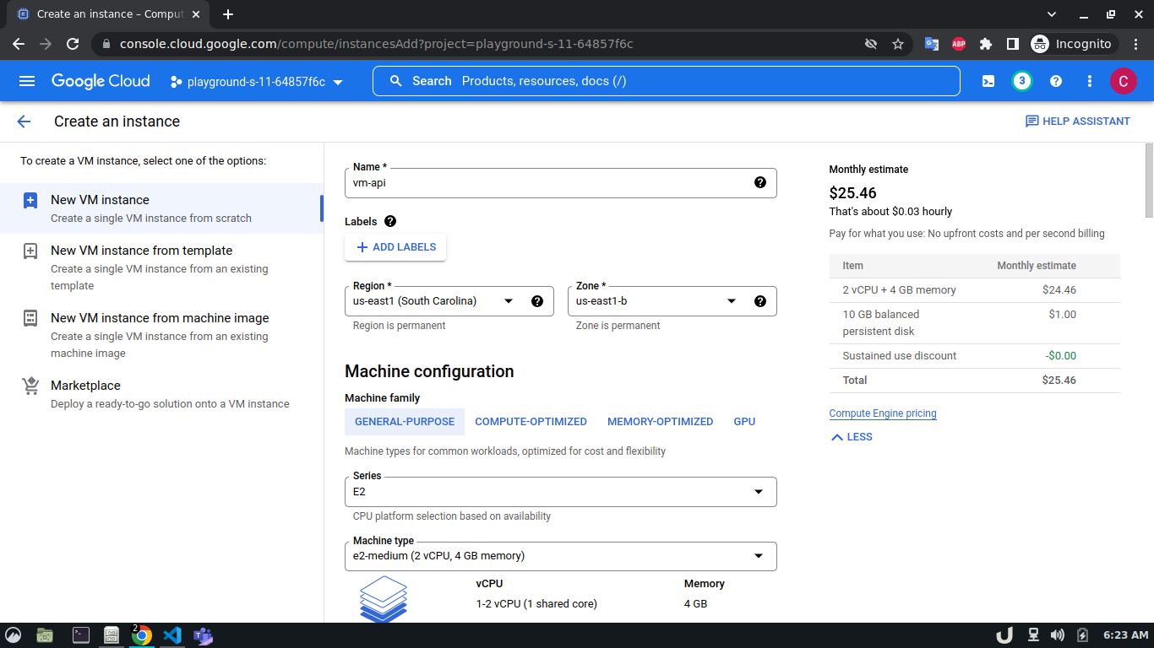Open the Compute Engine pricing link
The width and height of the screenshot is (1154, 648).
tap(883, 413)
